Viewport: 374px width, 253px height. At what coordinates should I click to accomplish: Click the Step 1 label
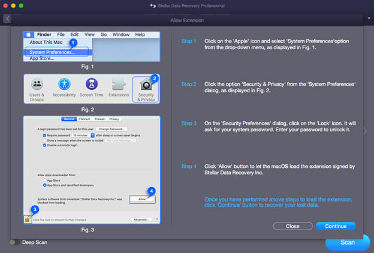[x=189, y=41]
